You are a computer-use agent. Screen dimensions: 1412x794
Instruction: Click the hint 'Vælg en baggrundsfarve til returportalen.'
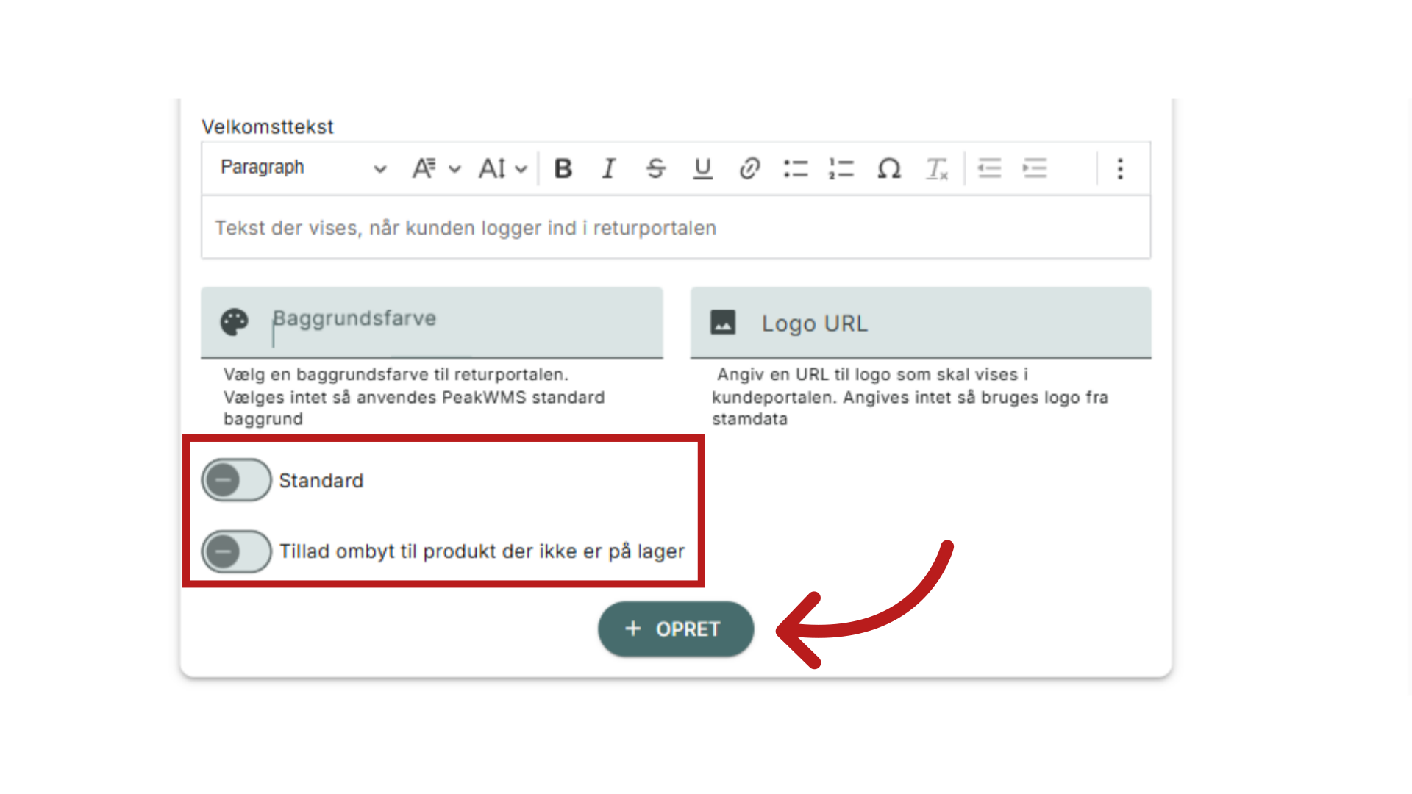tap(396, 374)
